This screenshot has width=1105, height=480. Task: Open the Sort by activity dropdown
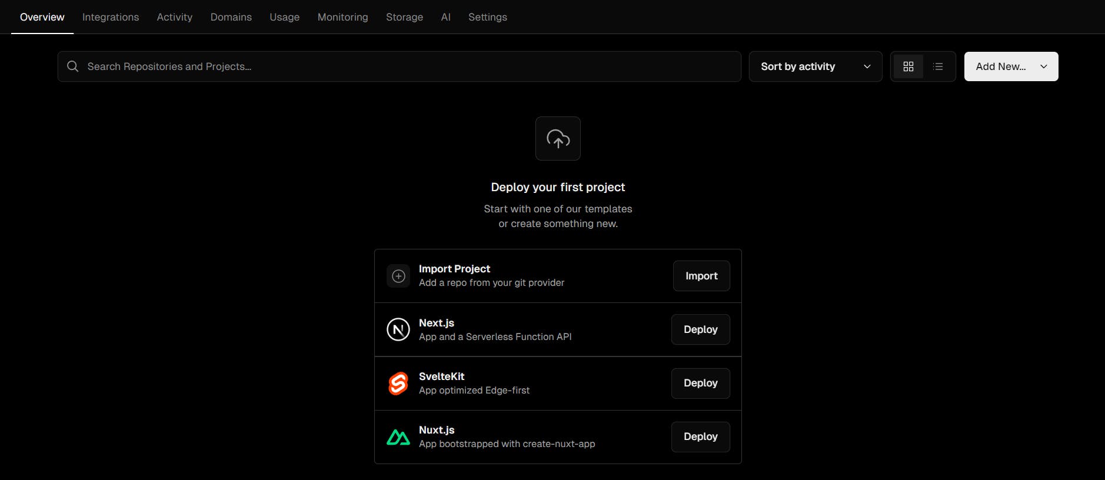[x=815, y=66]
